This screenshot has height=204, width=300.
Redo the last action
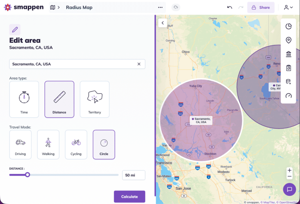241,7
